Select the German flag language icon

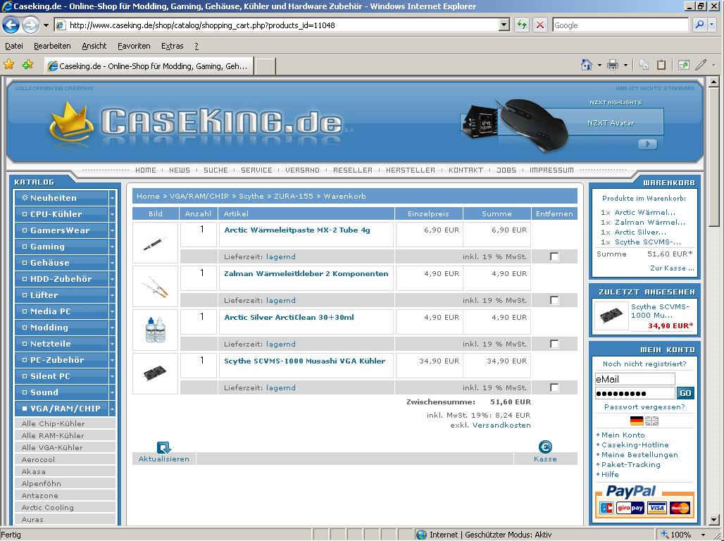pyautogui.click(x=637, y=421)
